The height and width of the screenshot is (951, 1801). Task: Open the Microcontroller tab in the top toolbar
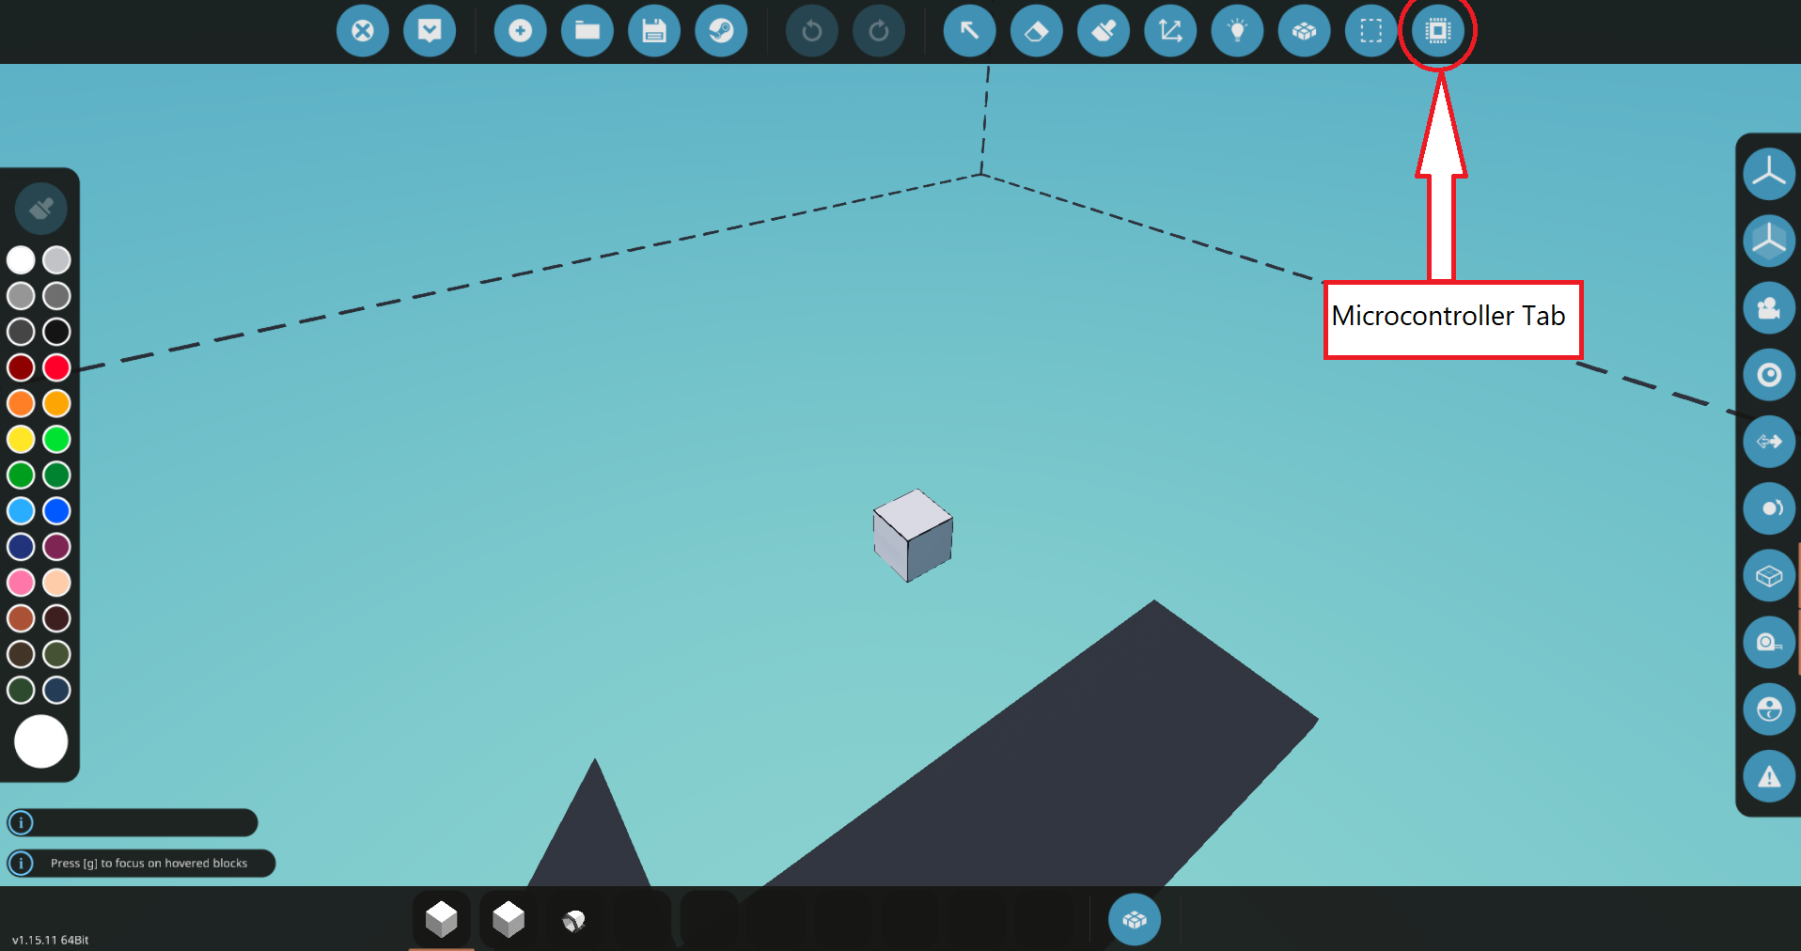[x=1437, y=31]
